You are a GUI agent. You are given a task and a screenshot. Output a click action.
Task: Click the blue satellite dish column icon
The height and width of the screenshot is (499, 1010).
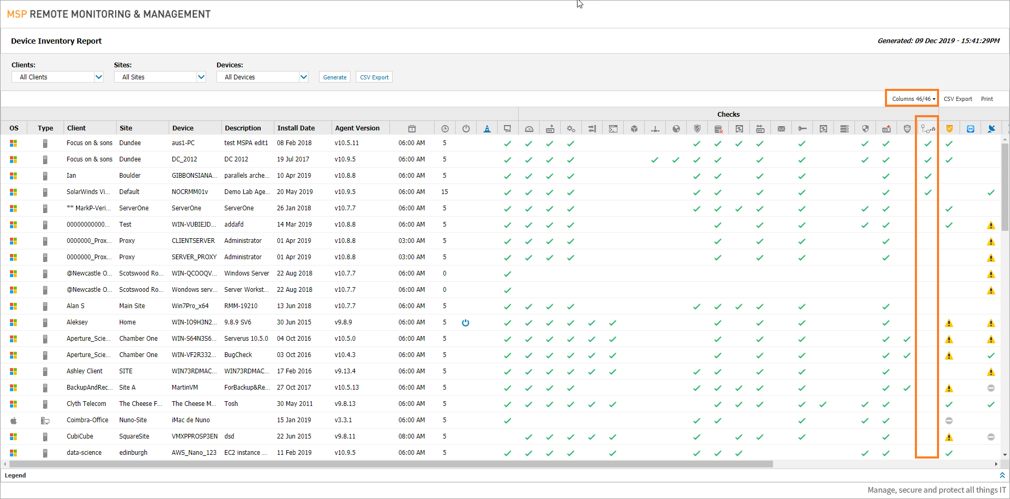coord(992,128)
